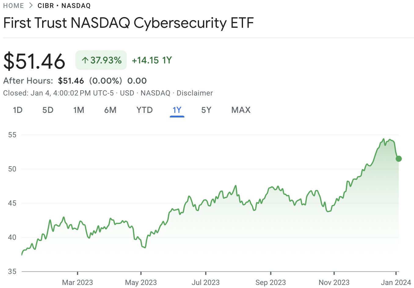Show the YTD price chart
Viewport: 414px width, 288px height.
pyautogui.click(x=144, y=110)
